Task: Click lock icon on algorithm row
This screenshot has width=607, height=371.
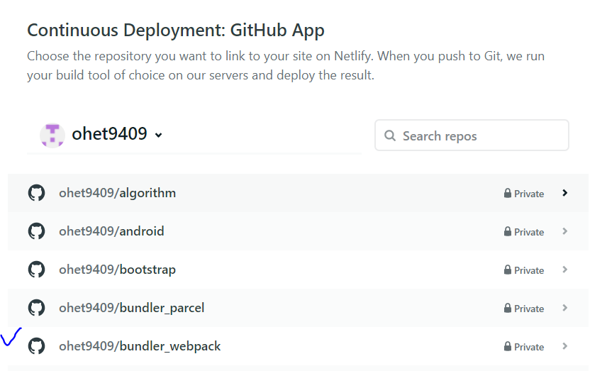Action: pos(508,193)
